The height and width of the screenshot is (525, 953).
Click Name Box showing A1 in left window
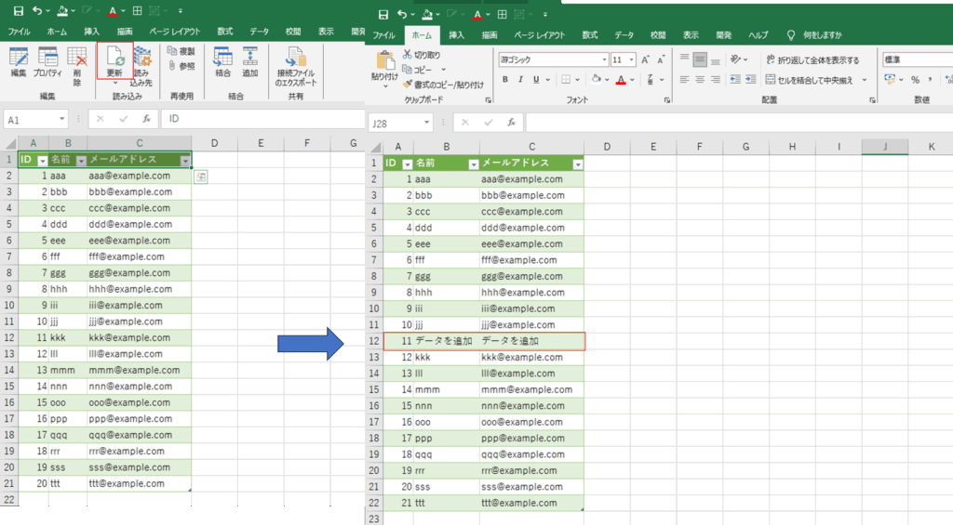pyautogui.click(x=34, y=120)
